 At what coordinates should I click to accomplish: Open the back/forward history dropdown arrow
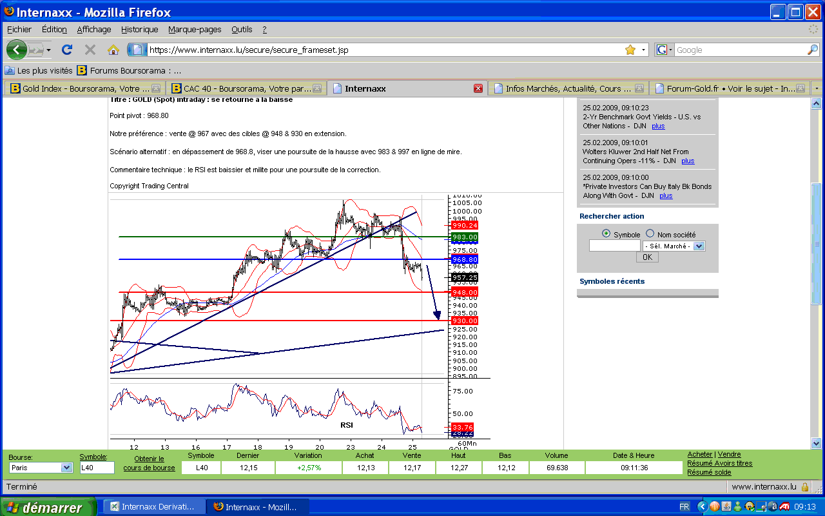click(48, 50)
